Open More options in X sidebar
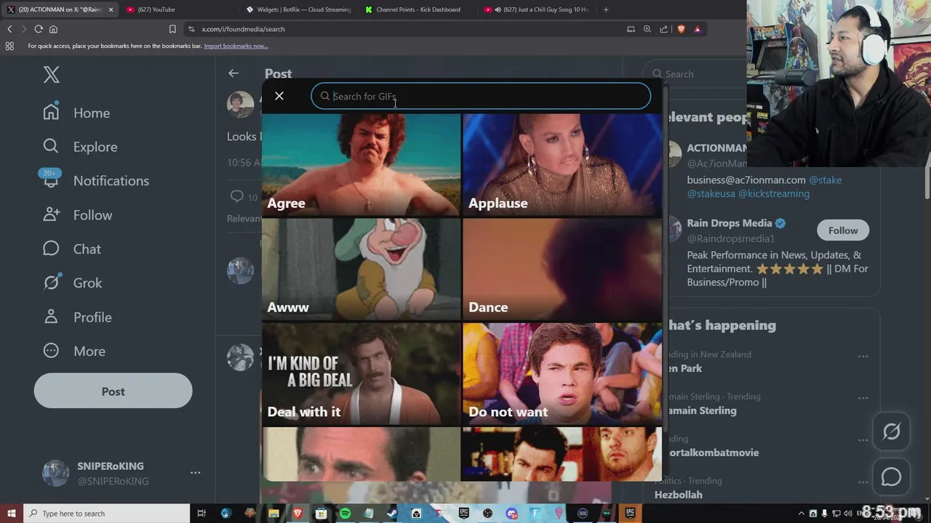 (73, 352)
